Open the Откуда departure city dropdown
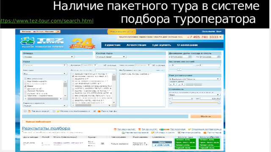Viewport: 271px width, 152px height. [49, 57]
